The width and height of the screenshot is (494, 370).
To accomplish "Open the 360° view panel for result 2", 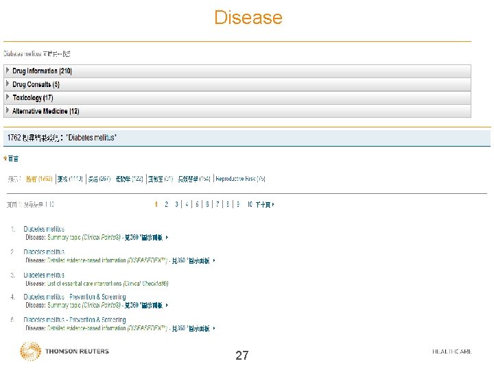I will (x=193, y=260).
